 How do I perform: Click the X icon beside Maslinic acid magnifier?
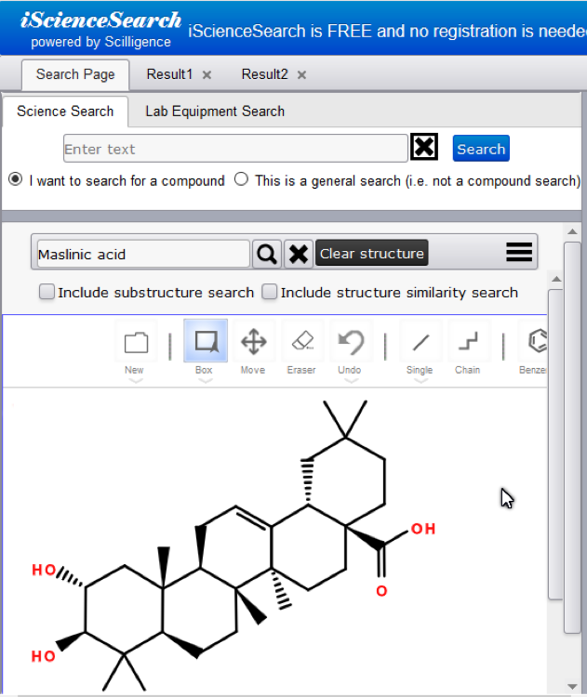coord(299,254)
